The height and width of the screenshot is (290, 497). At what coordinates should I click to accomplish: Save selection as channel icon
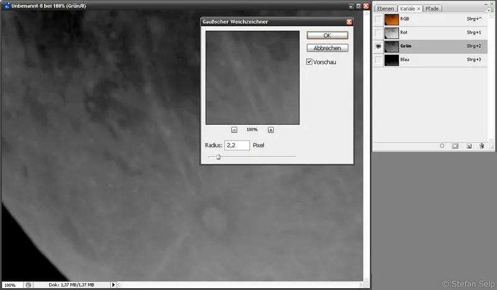(x=455, y=146)
